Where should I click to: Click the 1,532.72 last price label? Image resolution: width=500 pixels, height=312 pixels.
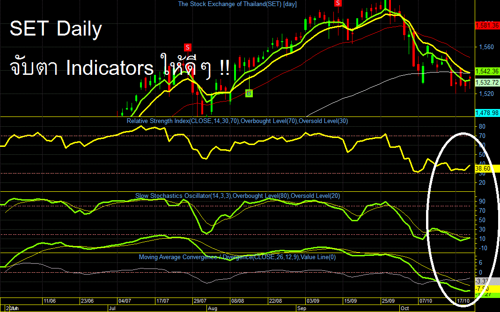pyautogui.click(x=487, y=83)
